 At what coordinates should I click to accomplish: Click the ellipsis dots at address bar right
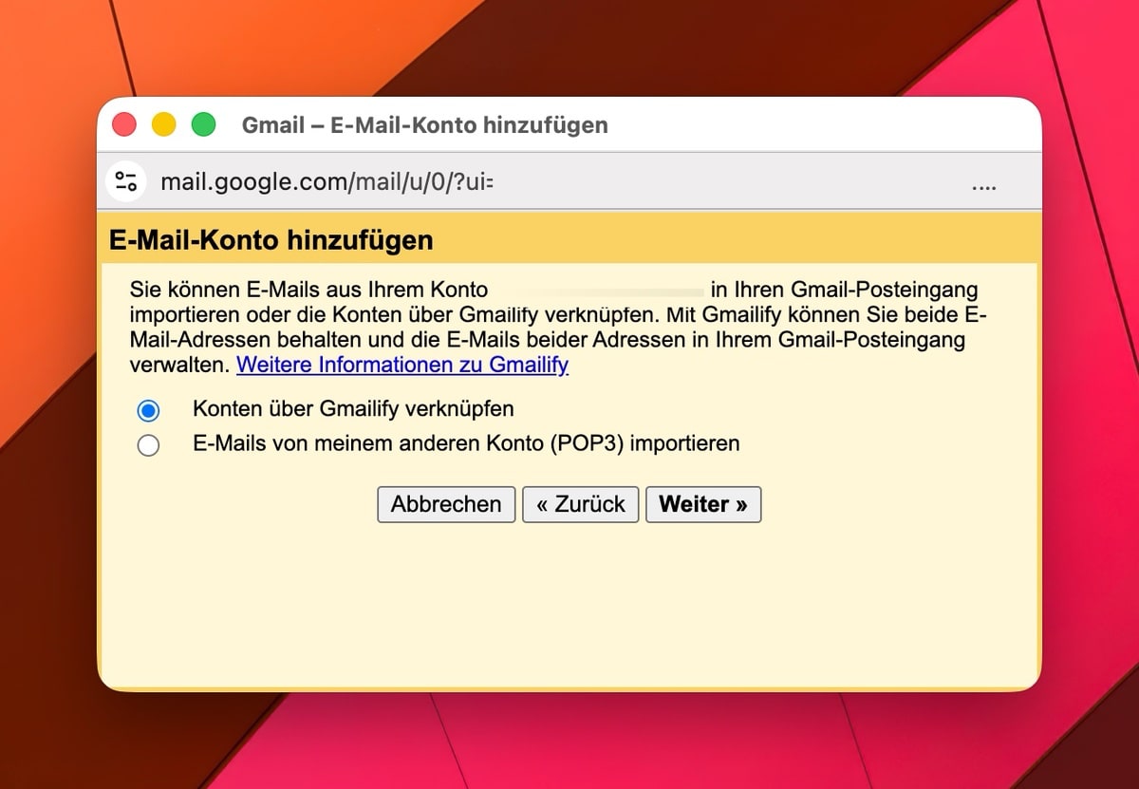984,187
